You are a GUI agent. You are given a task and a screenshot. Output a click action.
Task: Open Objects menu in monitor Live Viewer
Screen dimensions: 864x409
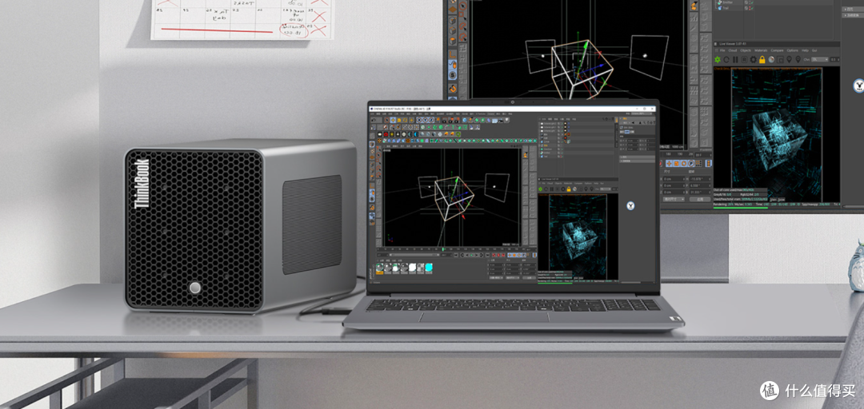pos(746,50)
